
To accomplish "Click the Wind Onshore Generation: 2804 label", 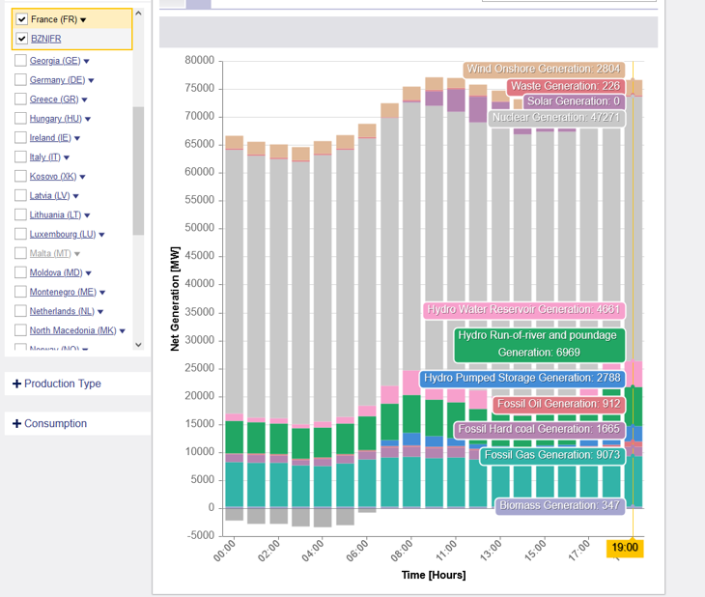I will click(544, 69).
